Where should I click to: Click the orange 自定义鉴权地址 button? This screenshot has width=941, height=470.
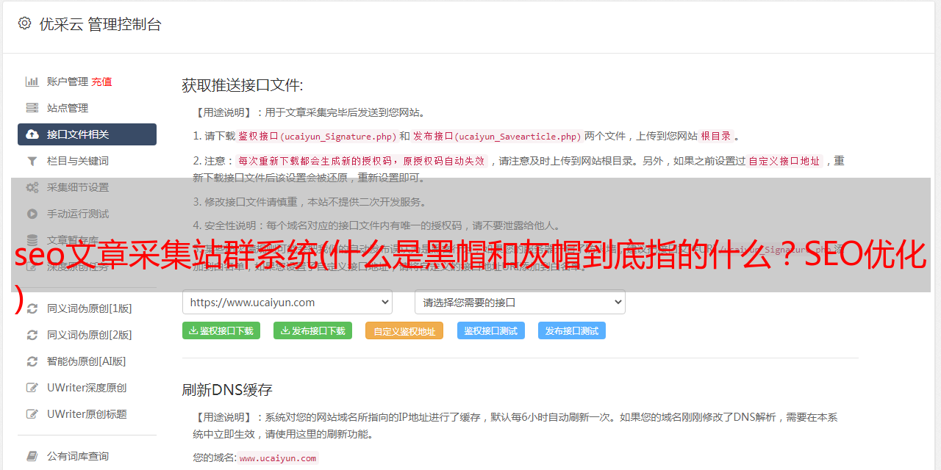(x=404, y=330)
